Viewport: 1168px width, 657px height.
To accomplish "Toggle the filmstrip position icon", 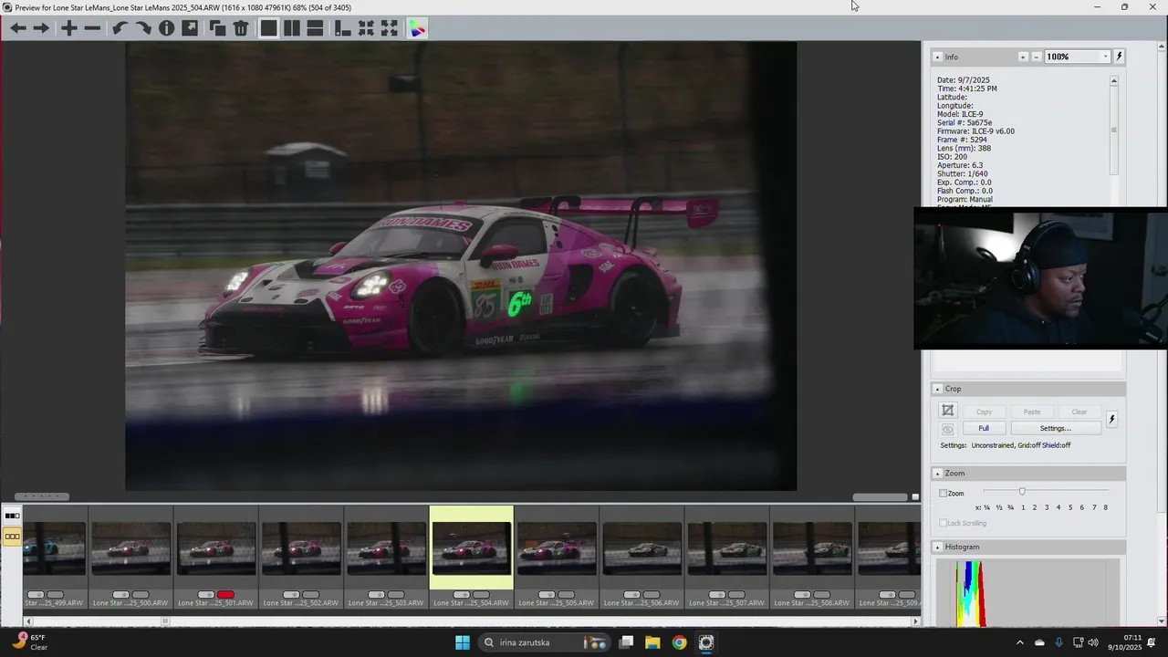I will [x=343, y=28].
